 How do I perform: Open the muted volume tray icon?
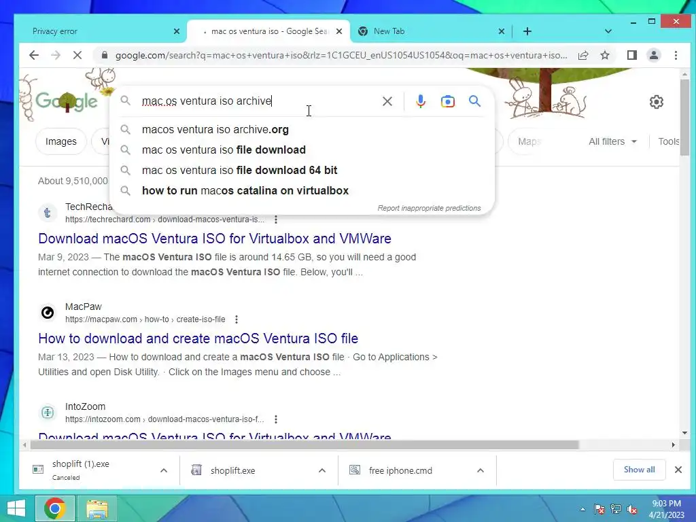tap(632, 509)
